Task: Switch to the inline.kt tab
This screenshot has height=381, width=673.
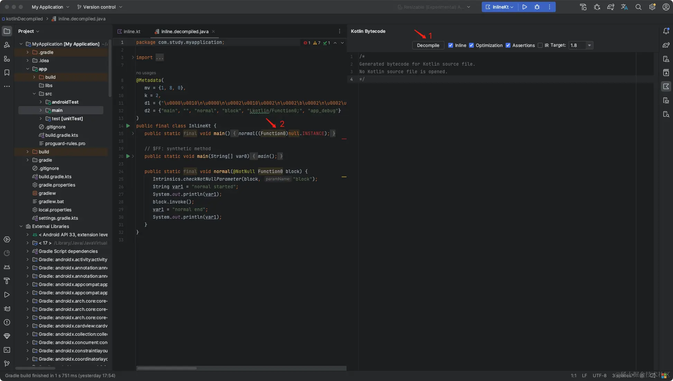Action: pos(129,31)
